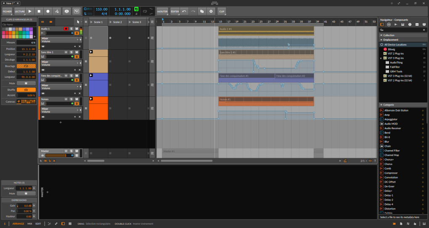The width and height of the screenshot is (429, 228).
Task: Click the undo arrow icon
Action: 184,11
